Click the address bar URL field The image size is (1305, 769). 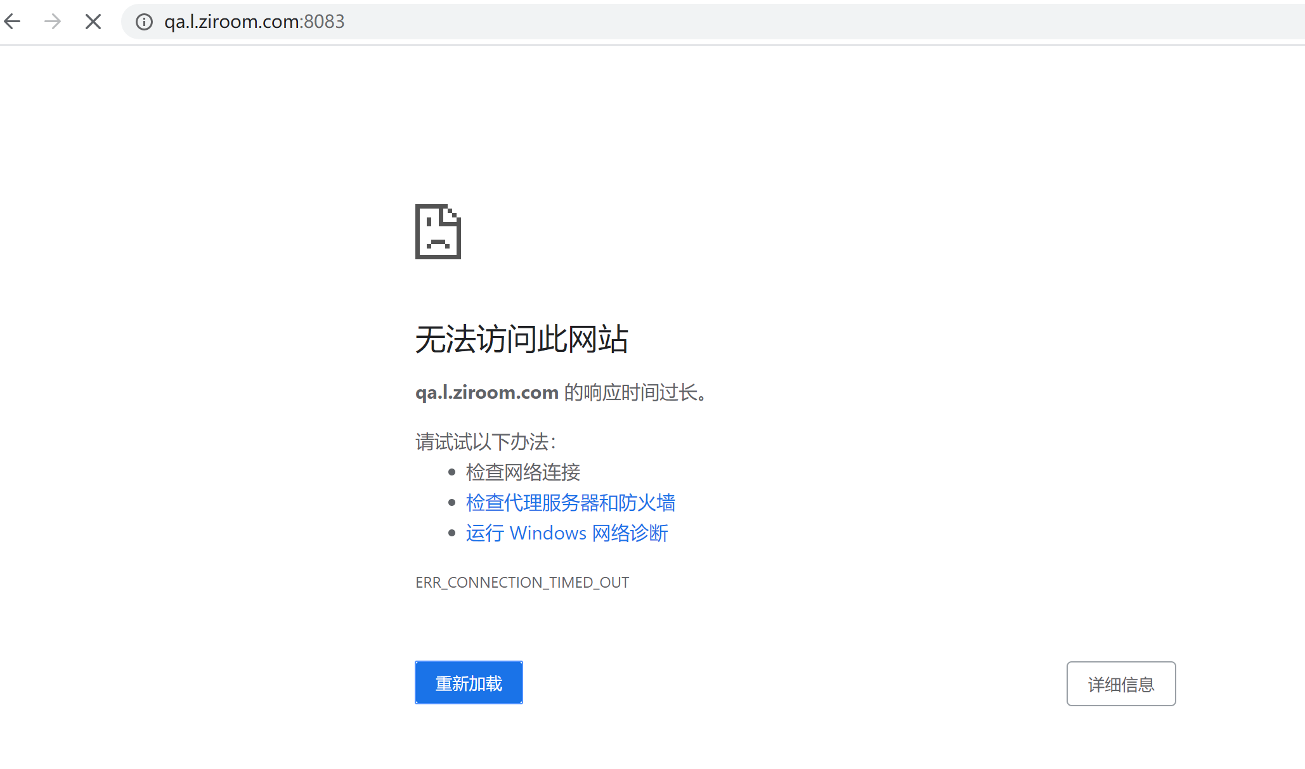444,22
